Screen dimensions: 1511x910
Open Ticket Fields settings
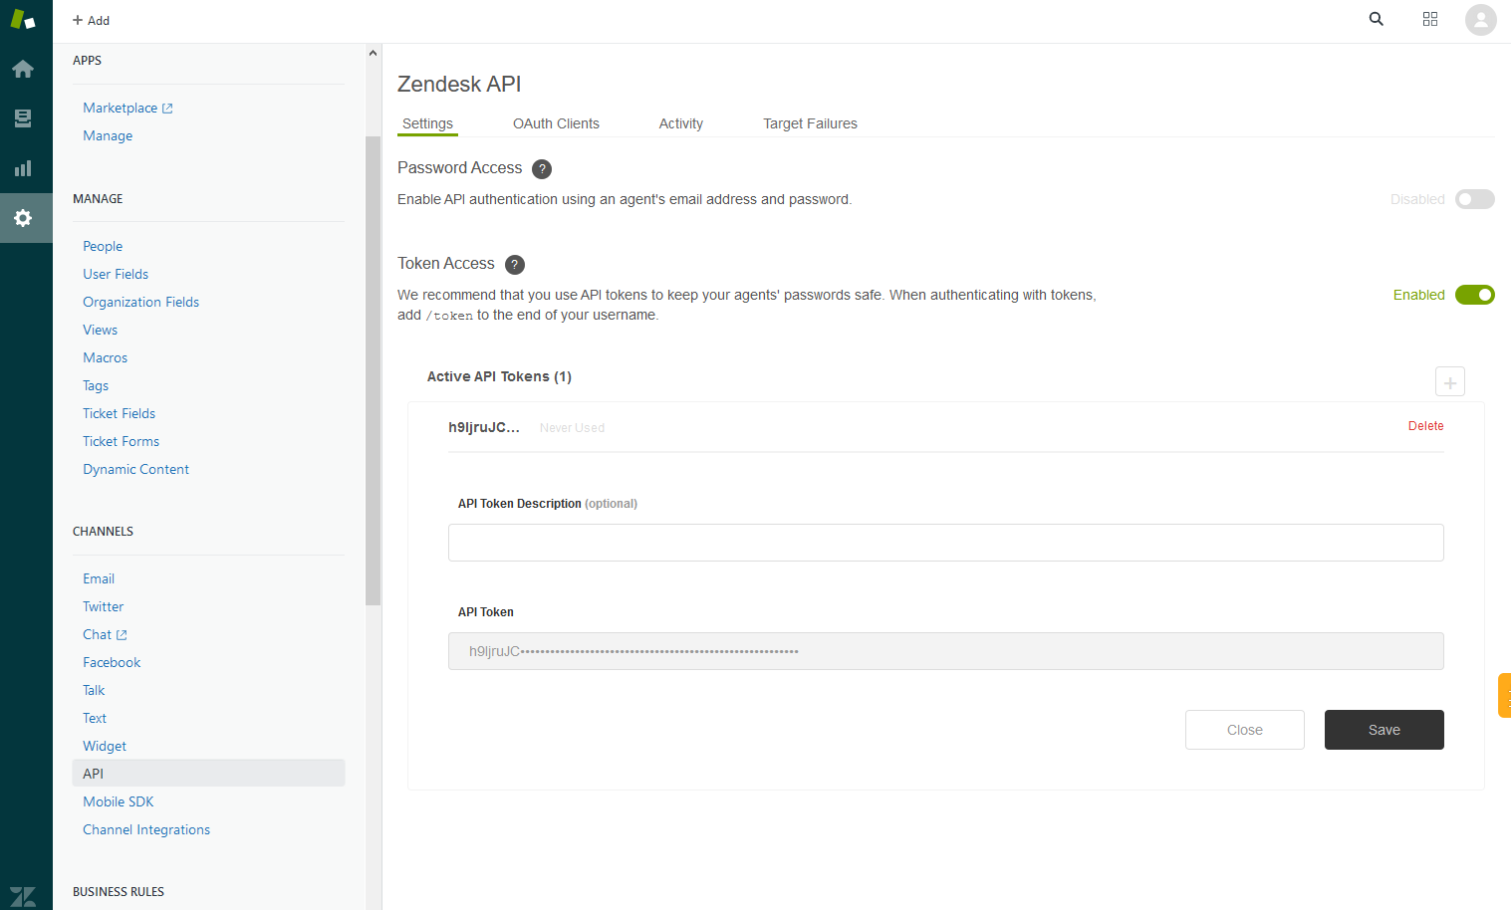(119, 413)
